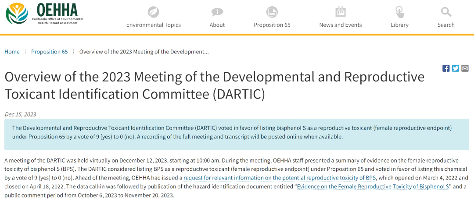Click the Library pointer icon
Image resolution: width=474 pixels, height=201 pixels.
[x=399, y=12]
